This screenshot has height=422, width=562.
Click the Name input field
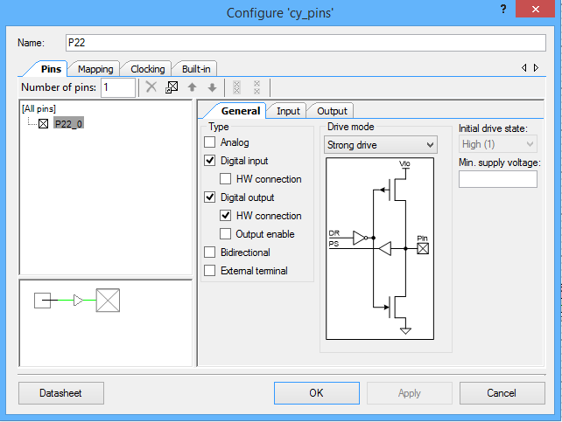pos(306,43)
